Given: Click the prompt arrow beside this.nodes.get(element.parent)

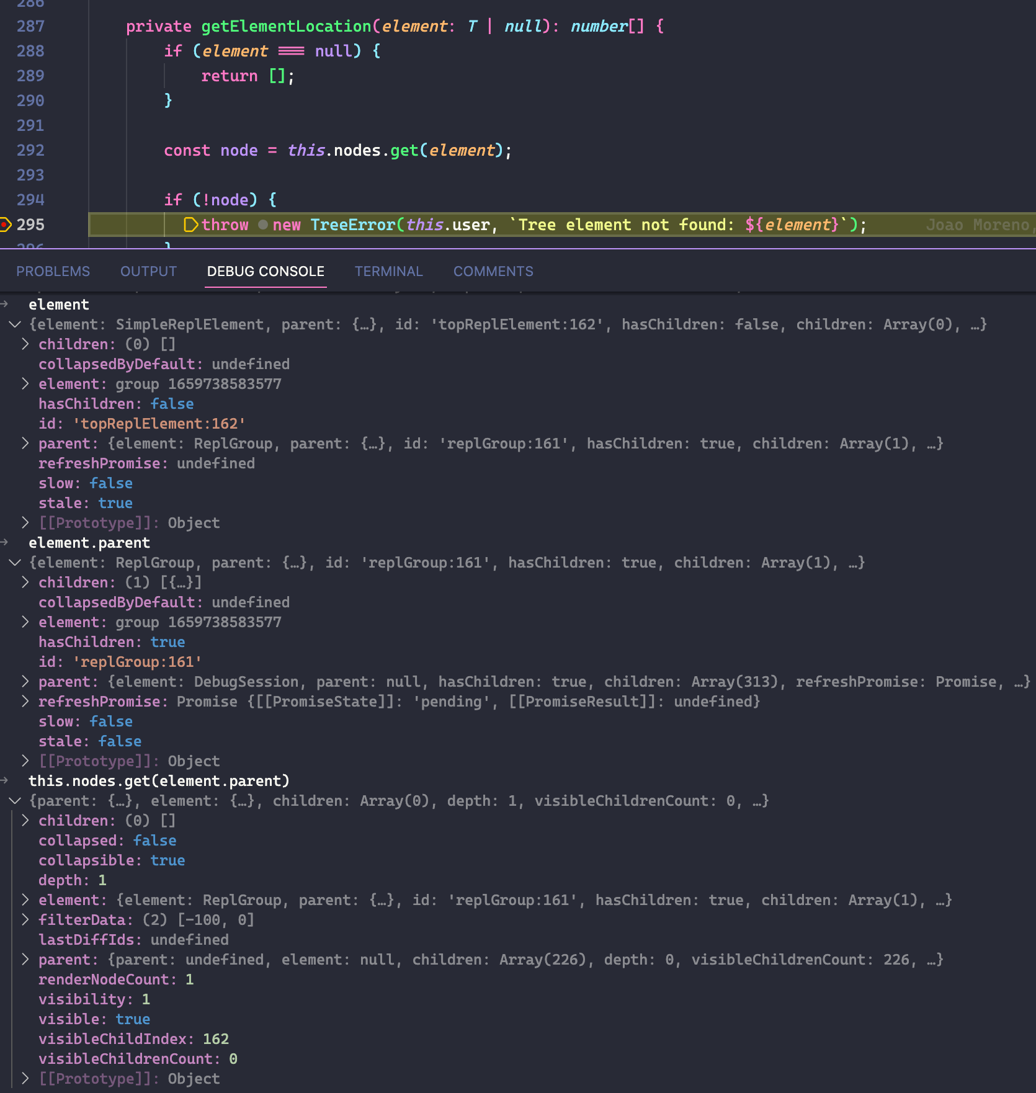Looking at the screenshot, I should click(5, 781).
